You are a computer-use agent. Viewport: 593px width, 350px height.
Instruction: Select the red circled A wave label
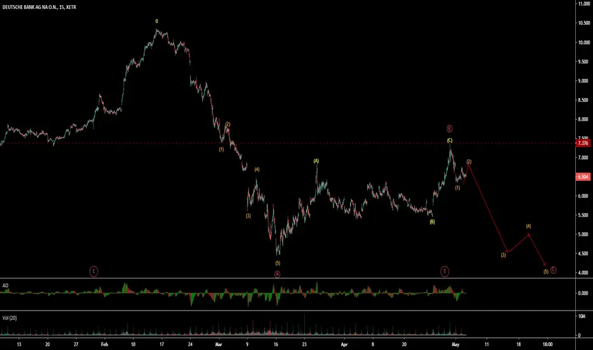(x=277, y=274)
